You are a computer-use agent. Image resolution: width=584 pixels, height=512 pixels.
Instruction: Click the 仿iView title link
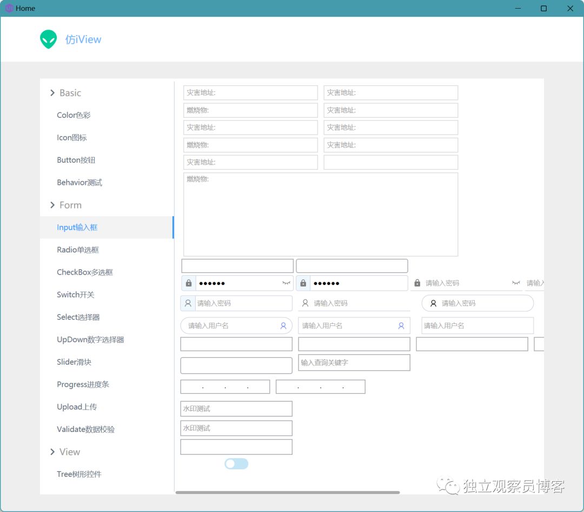click(x=85, y=39)
